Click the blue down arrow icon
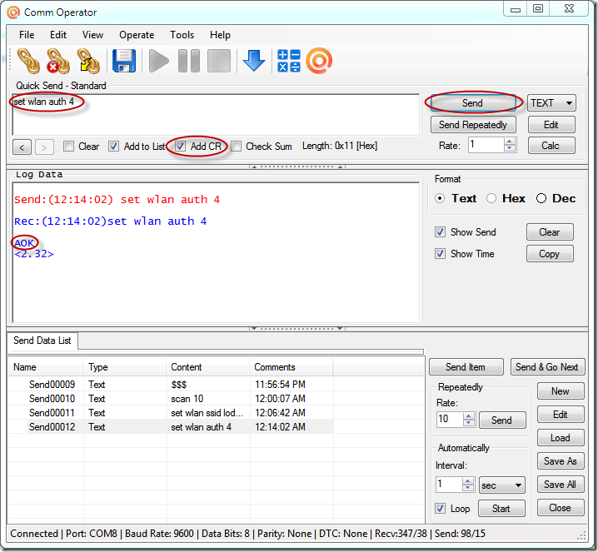Viewport: 598px width, 552px height. point(254,61)
